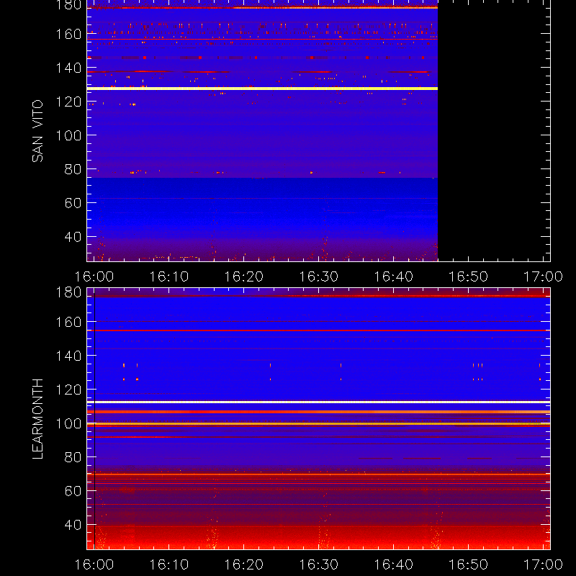Select the 120 tick label on San Vito axis
Image resolution: width=576 pixels, height=576 pixels.
[68, 102]
